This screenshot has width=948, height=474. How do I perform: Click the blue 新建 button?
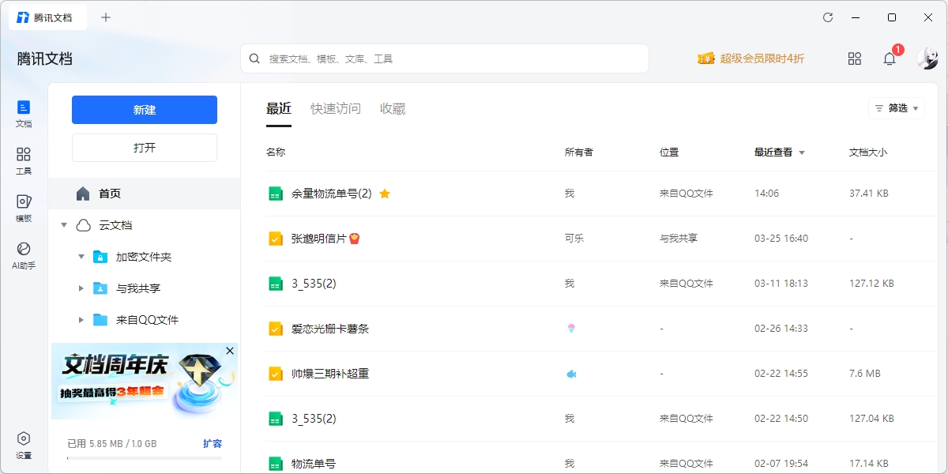145,110
